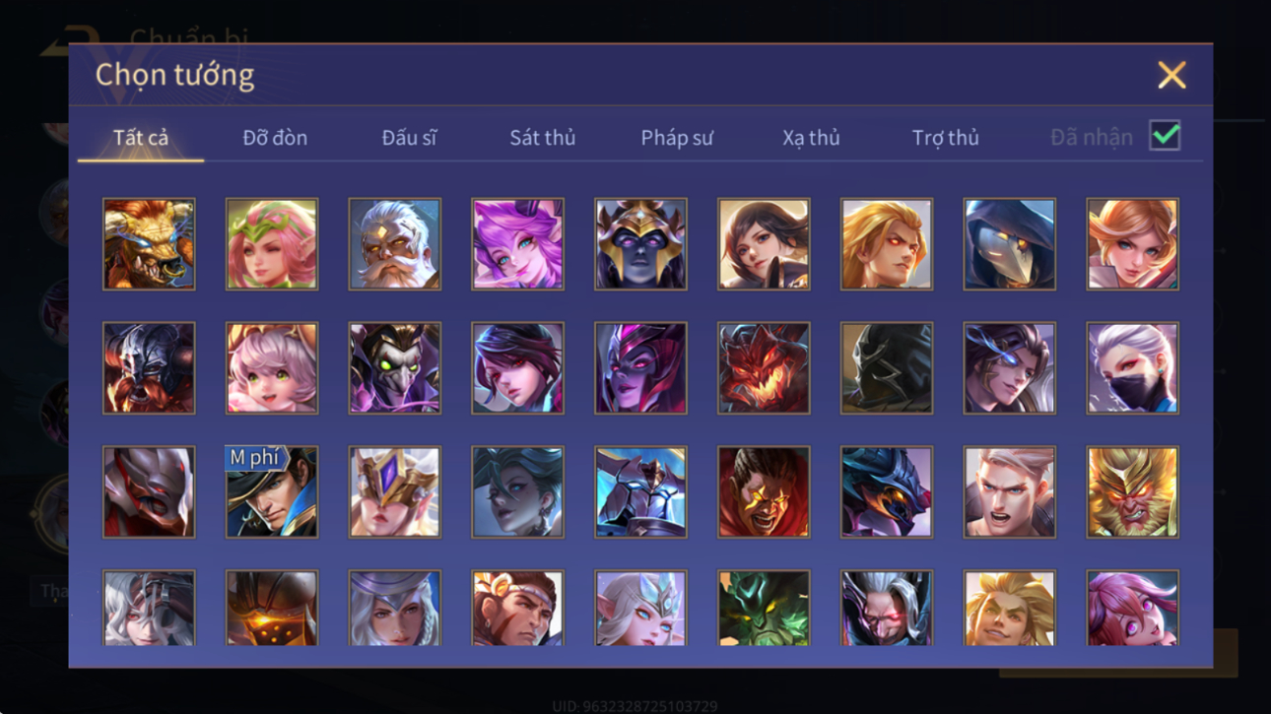Pick the purple-haired girl with horns
The width and height of the screenshot is (1271, 714).
click(x=517, y=244)
